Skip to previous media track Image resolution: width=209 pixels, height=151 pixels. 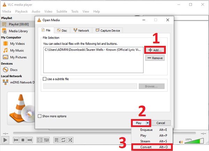[x=16, y=140]
